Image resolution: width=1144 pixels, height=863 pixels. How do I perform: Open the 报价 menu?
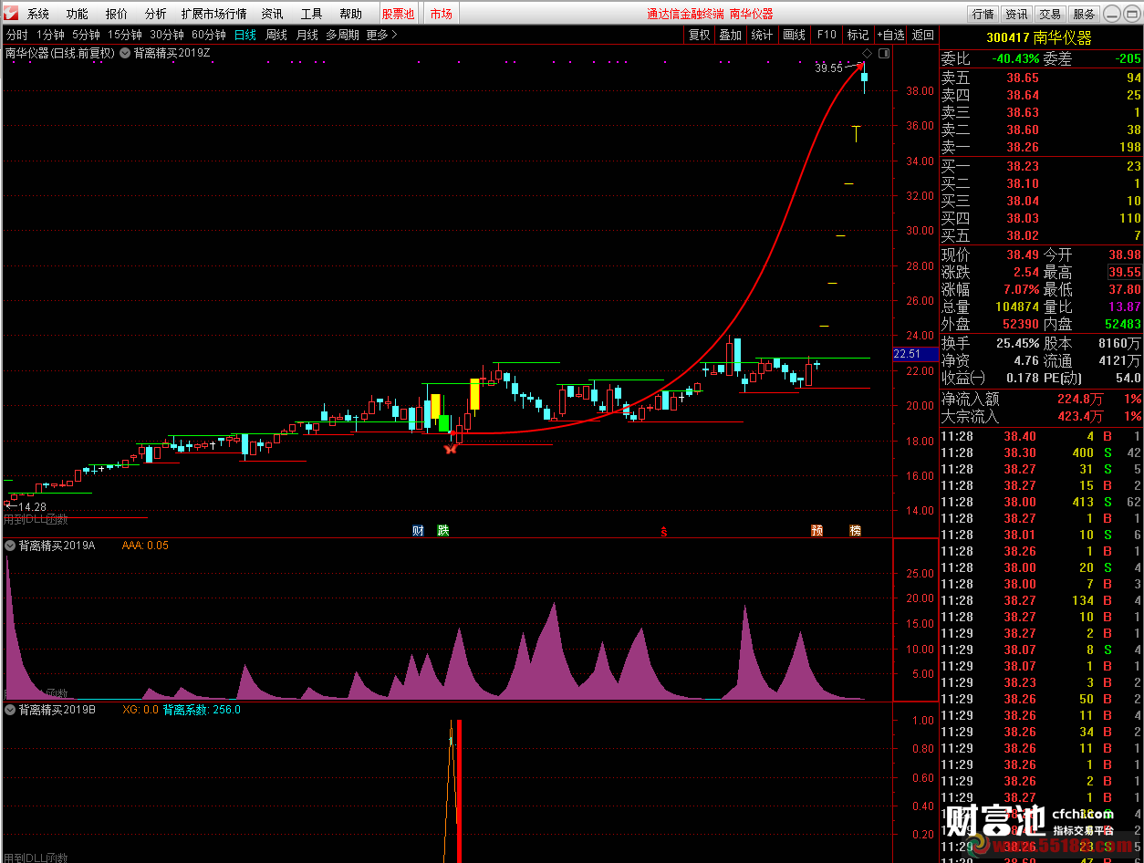(117, 14)
